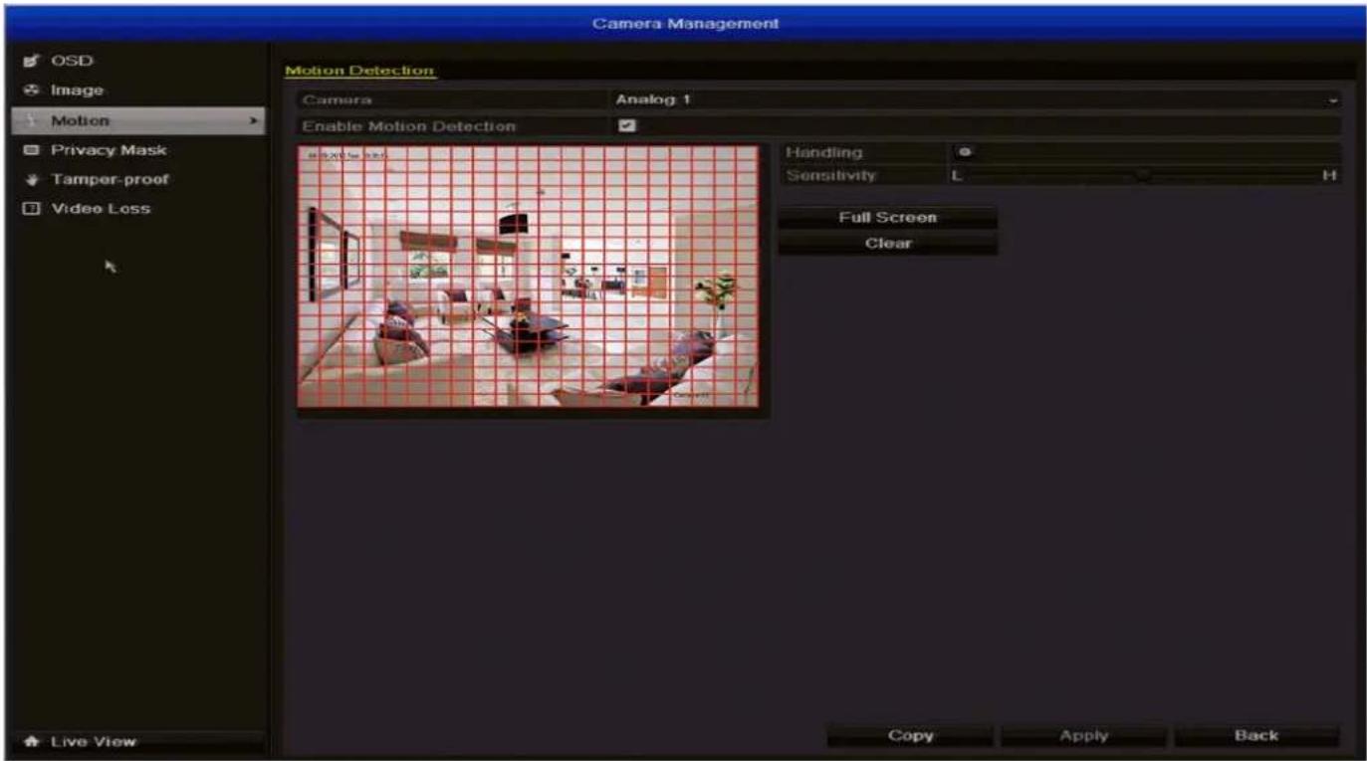
Task: Open the Camera dropdown Analog 1
Action: (974, 99)
